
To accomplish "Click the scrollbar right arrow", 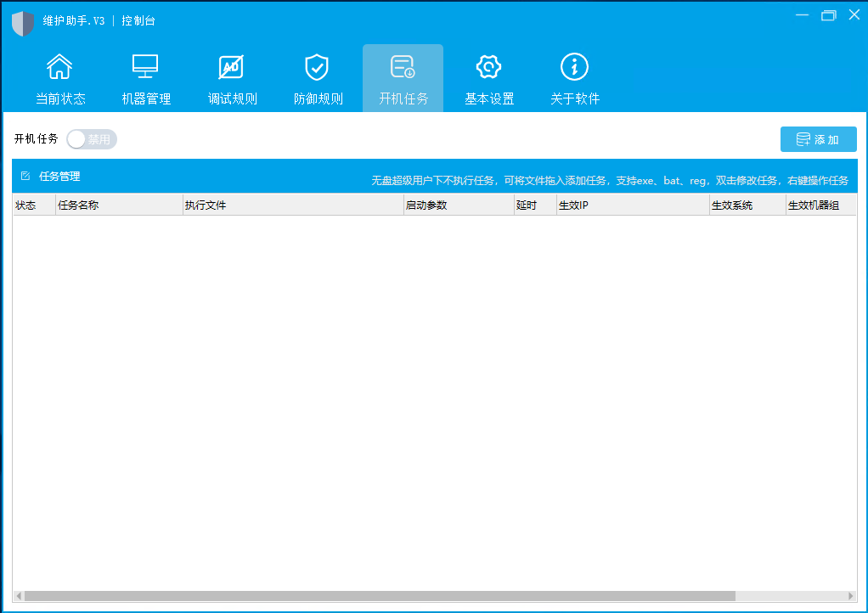I will (x=851, y=596).
